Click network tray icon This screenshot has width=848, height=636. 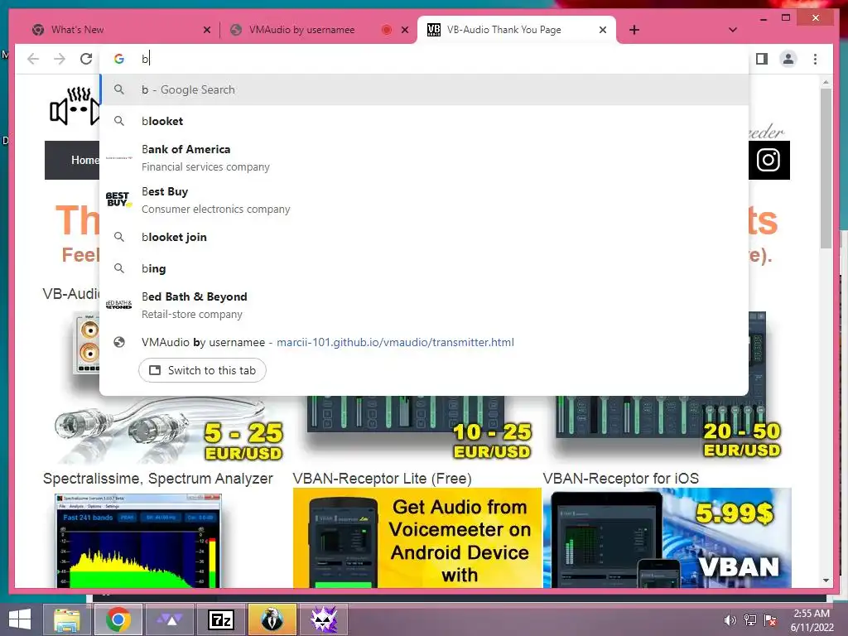750,620
